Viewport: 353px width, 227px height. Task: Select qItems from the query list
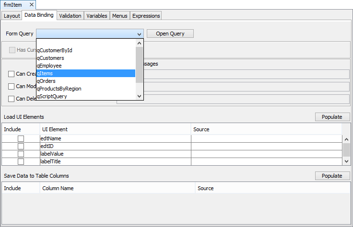click(x=86, y=73)
